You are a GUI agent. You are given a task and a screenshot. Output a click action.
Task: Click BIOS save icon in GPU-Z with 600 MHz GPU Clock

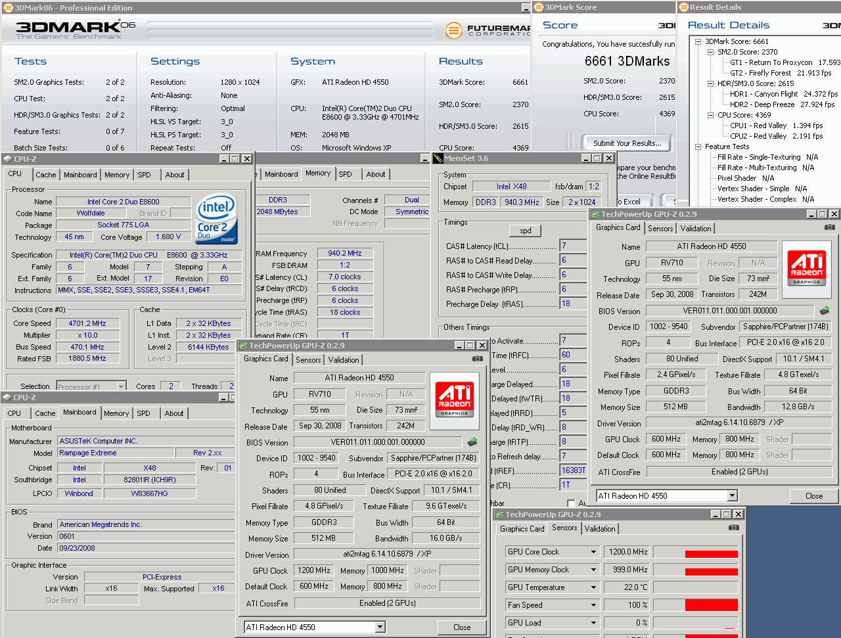click(x=825, y=310)
